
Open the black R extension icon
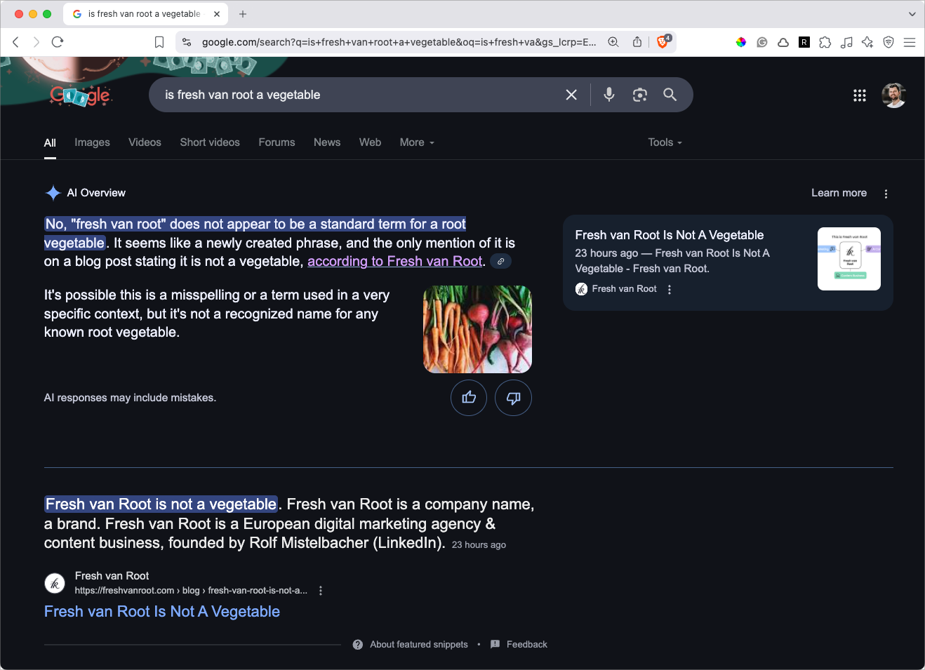[x=804, y=42]
